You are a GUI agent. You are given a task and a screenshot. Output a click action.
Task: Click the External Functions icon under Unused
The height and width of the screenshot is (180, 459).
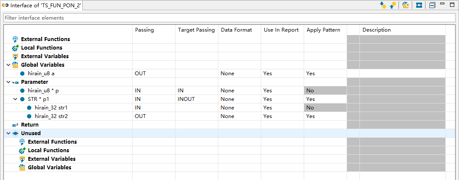[x=22, y=142]
